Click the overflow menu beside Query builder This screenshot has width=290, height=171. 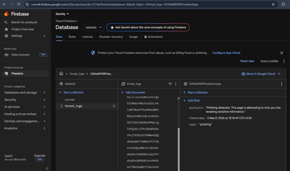[284, 61]
